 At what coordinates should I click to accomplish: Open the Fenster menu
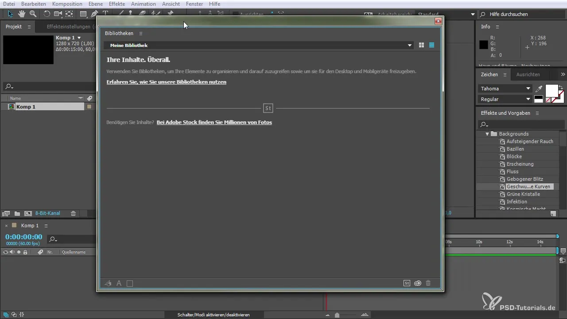[194, 4]
